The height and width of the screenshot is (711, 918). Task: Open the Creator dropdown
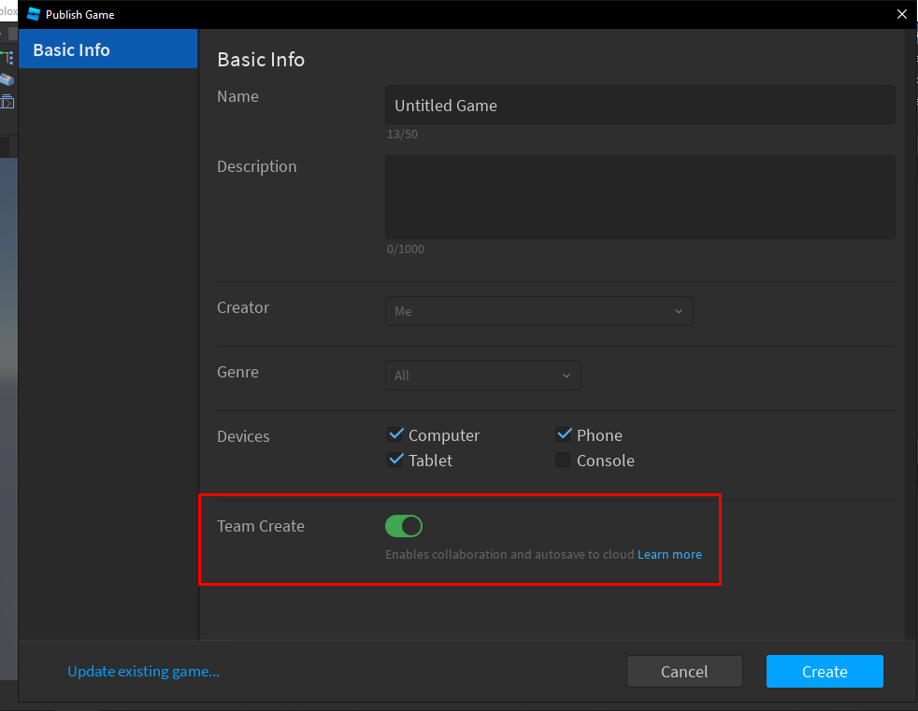pos(539,311)
